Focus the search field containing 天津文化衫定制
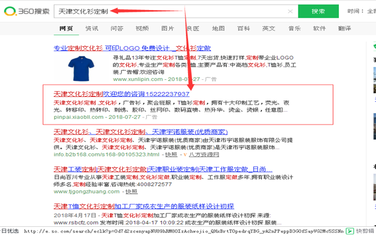This screenshot has width=376, height=235. [x=176, y=11]
